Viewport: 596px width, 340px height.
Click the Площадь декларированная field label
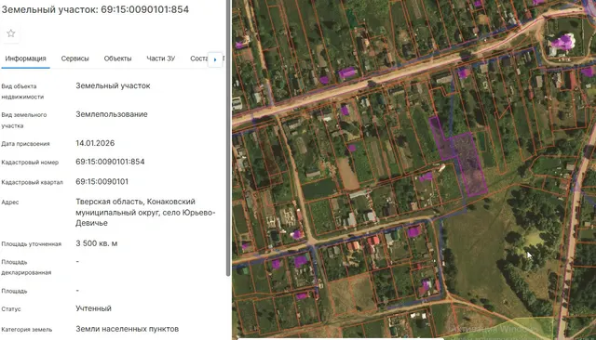[x=26, y=268]
